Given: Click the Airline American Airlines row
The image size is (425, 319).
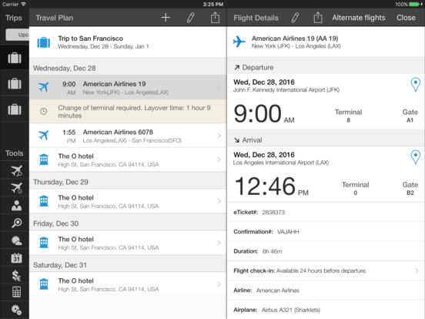Looking at the screenshot, I should pyautogui.click(x=326, y=290).
